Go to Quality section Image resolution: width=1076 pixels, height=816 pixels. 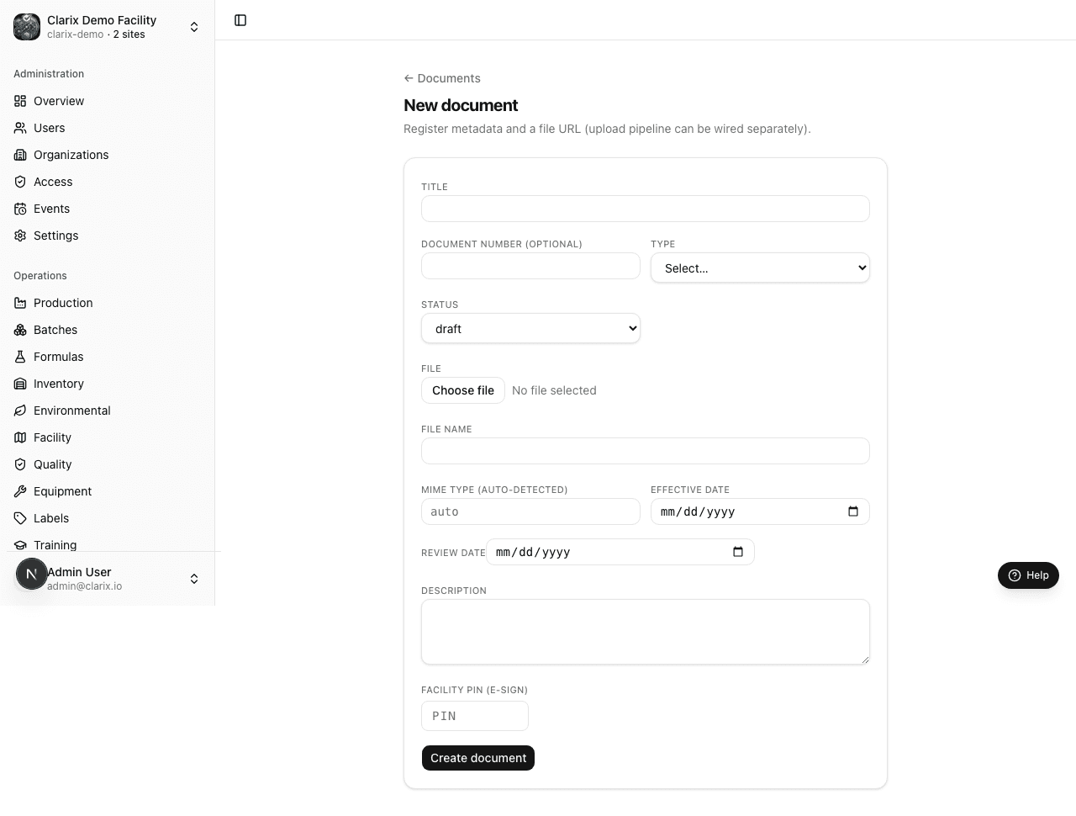click(108, 464)
